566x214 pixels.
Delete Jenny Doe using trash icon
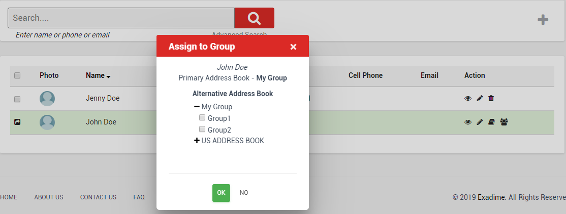coord(491,98)
